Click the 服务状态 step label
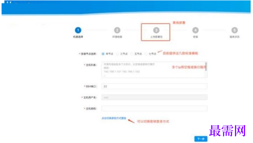 pos(235,37)
